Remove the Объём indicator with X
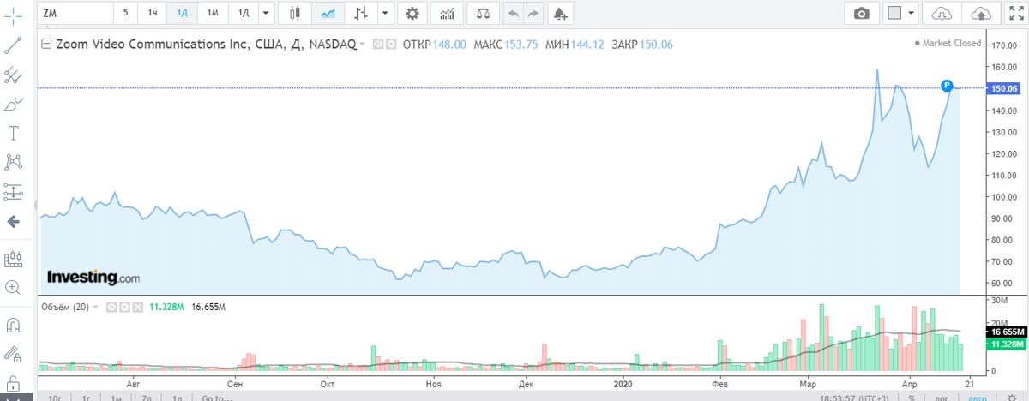 pos(137,306)
